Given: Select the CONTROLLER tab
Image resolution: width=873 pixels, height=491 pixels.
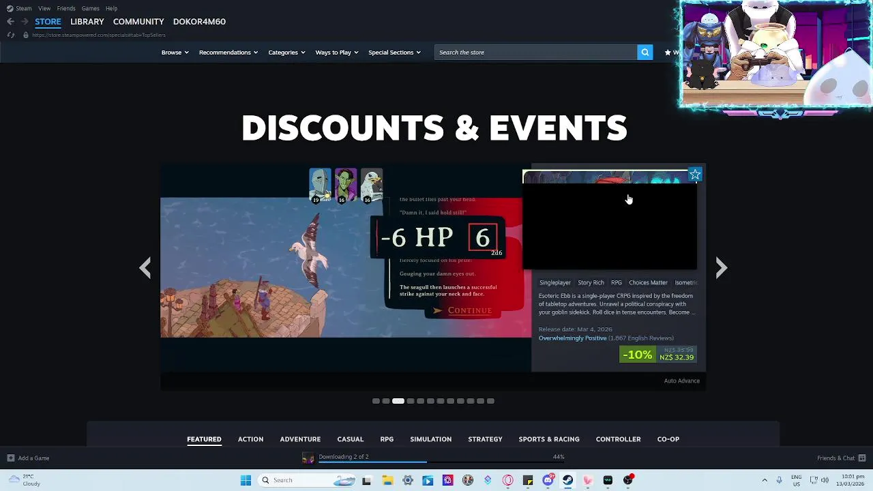Looking at the screenshot, I should (x=618, y=439).
